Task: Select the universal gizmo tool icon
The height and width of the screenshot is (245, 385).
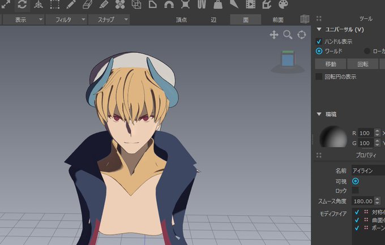Action: pyautogui.click(x=38, y=5)
